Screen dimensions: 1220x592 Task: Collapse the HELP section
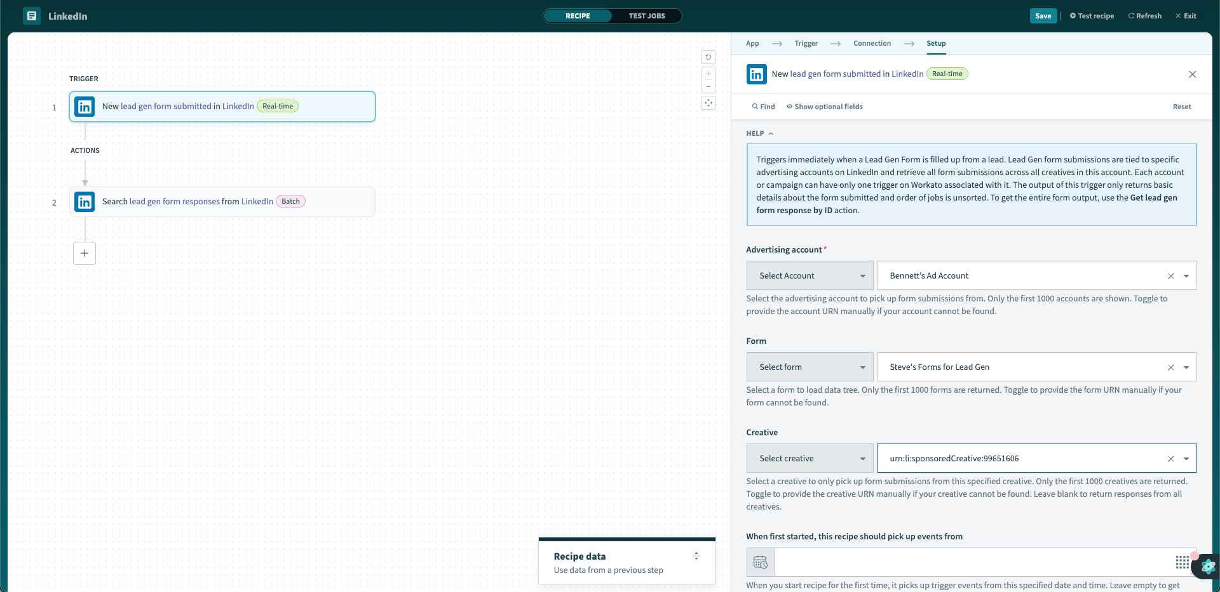click(759, 133)
